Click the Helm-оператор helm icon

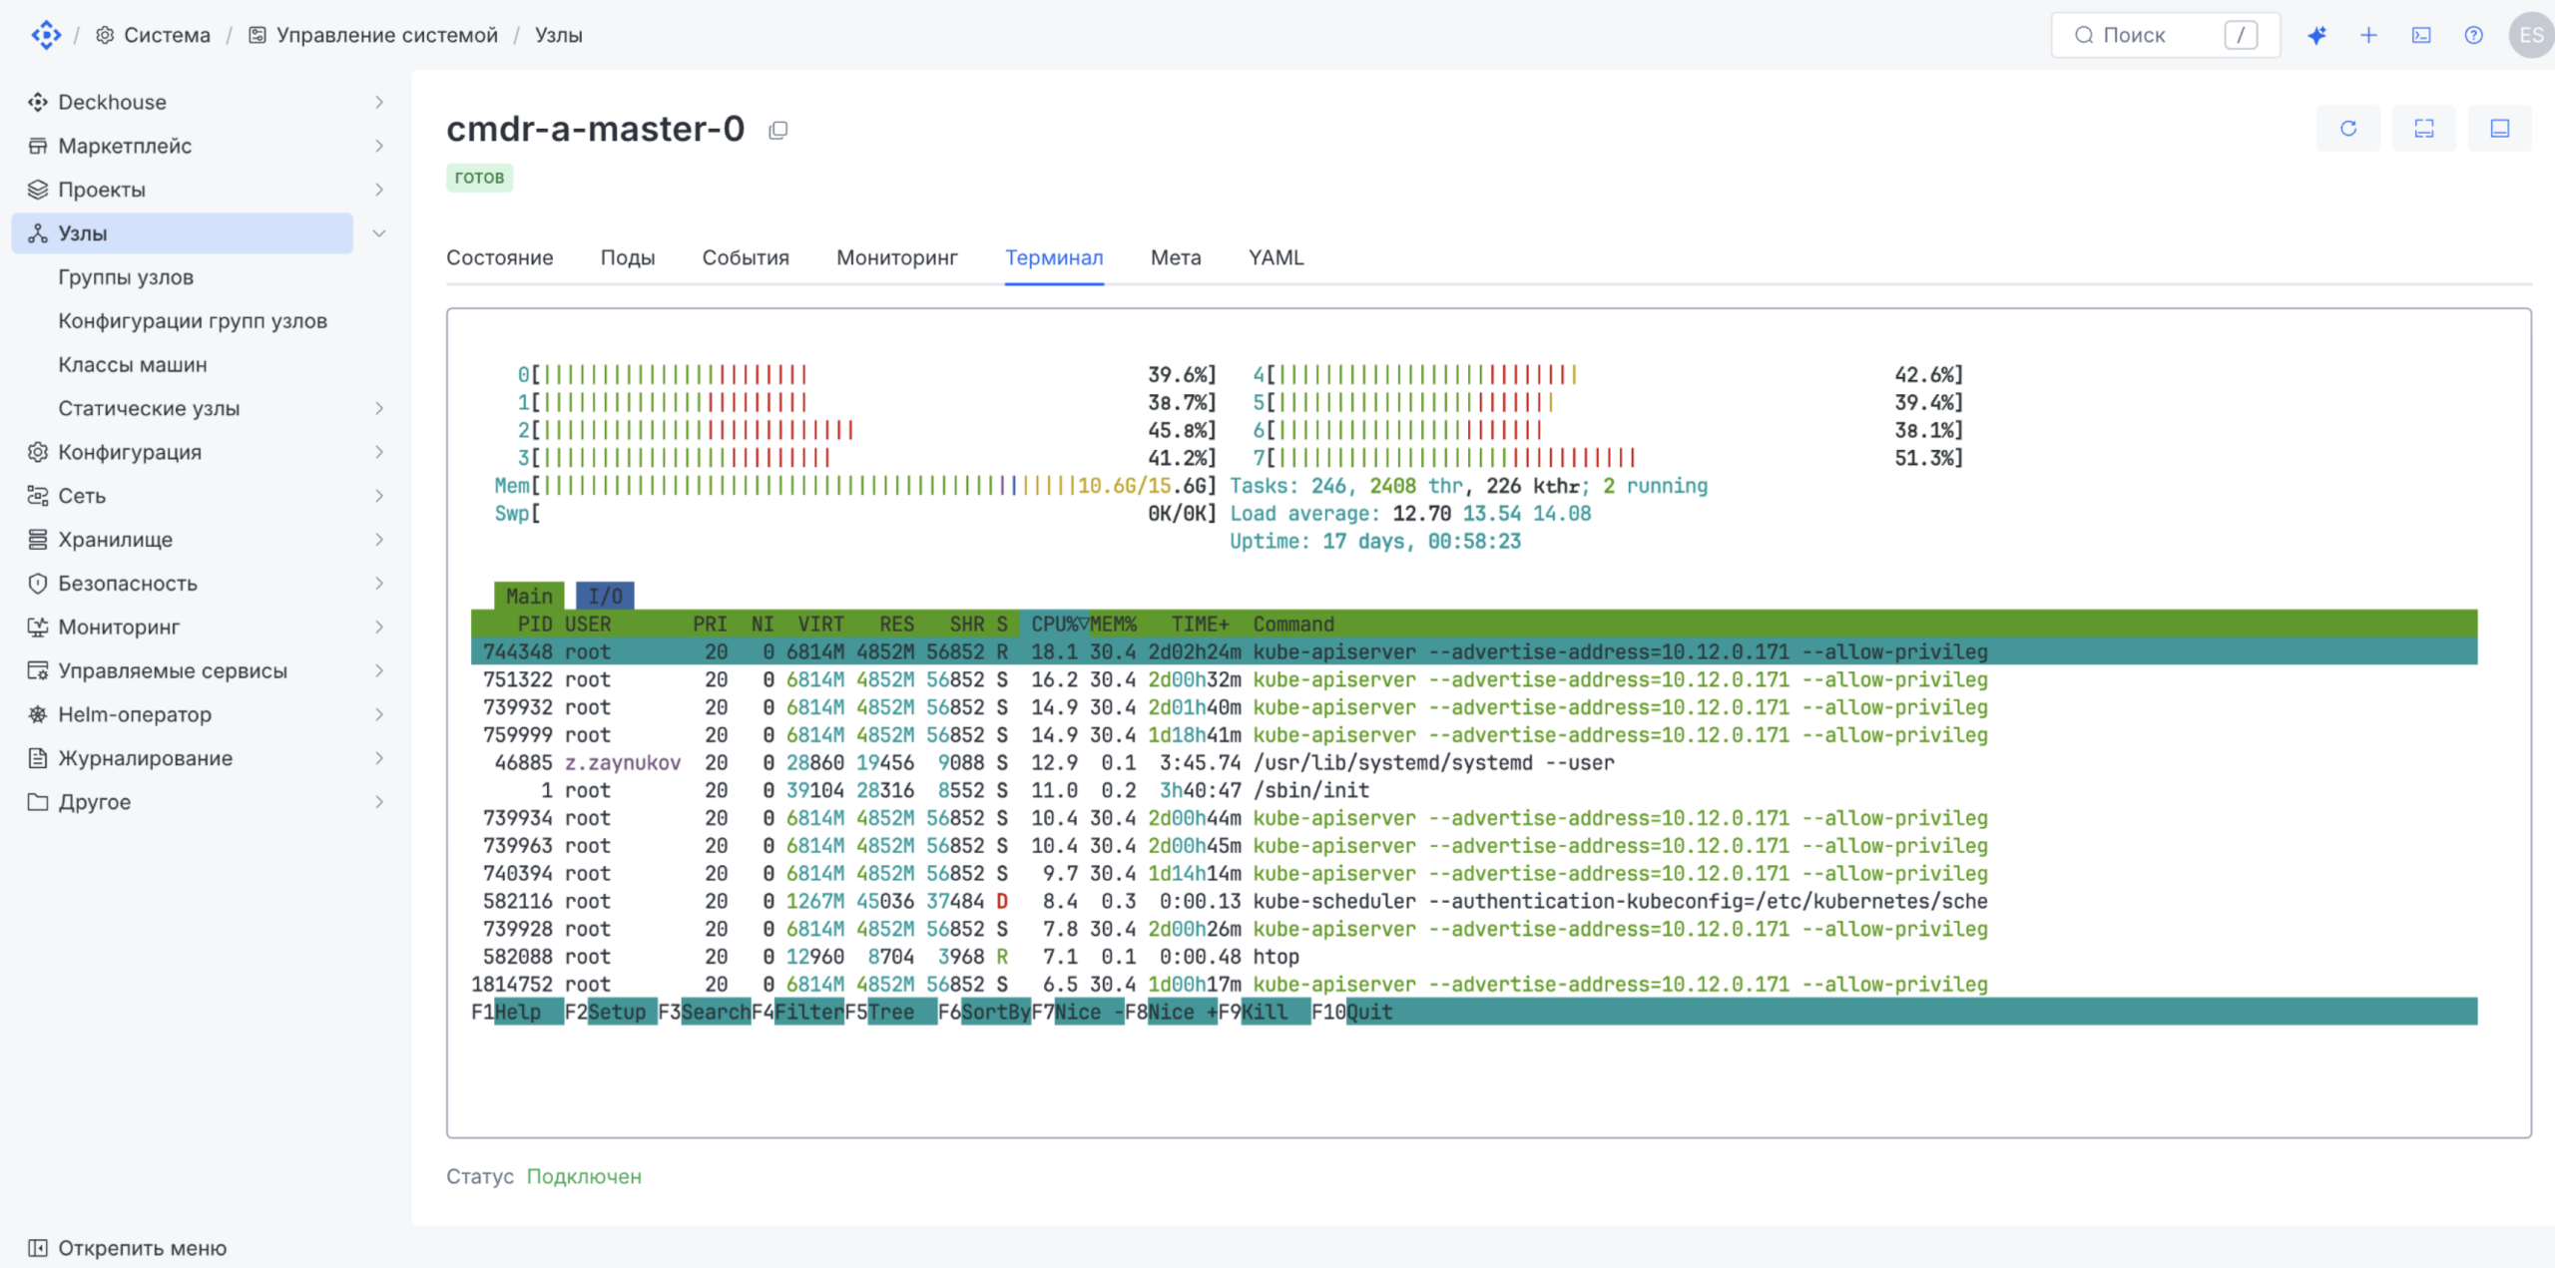click(x=38, y=714)
